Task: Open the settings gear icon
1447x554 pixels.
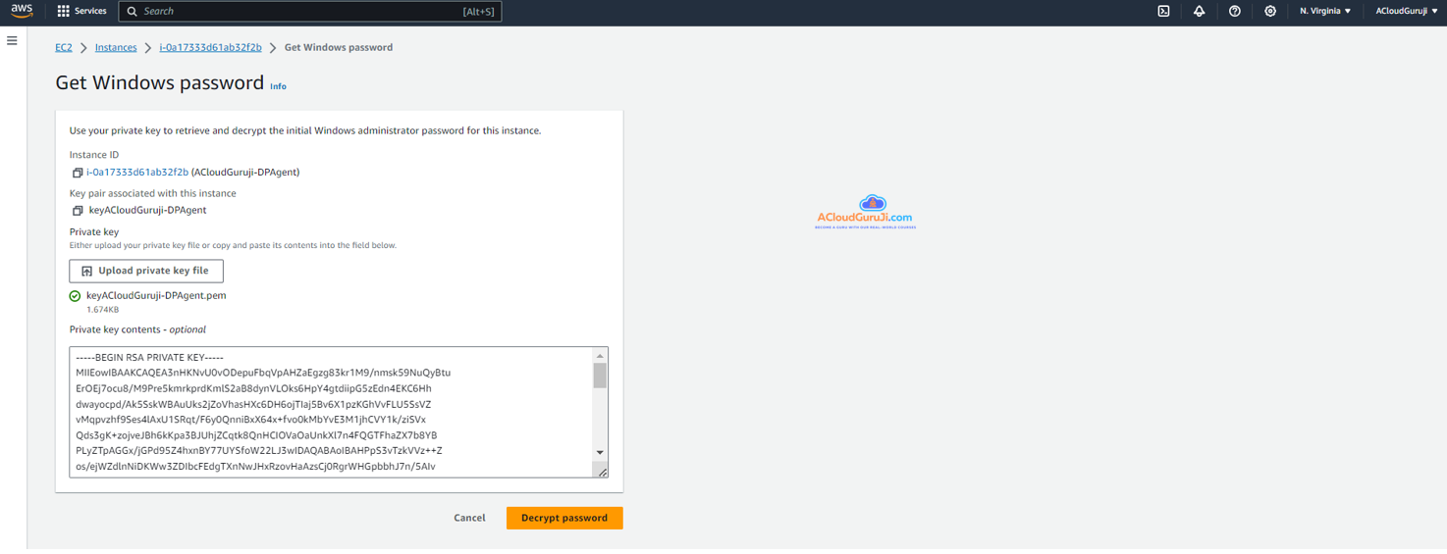Action: coord(1270,11)
